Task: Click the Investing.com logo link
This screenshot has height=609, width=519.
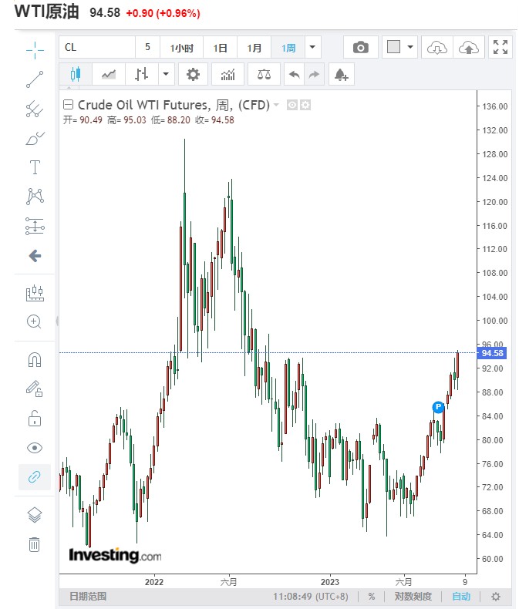Action: click(x=115, y=555)
